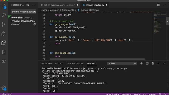This screenshot has height=95, width=169.
Task: Open the Explorer view in activity bar
Action: [x=4, y=6]
